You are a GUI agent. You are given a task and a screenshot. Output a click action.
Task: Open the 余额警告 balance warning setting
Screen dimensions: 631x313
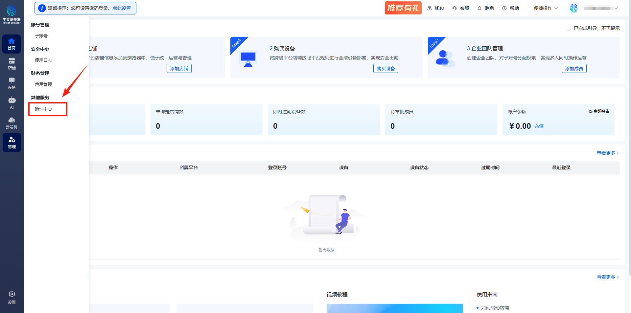click(599, 111)
